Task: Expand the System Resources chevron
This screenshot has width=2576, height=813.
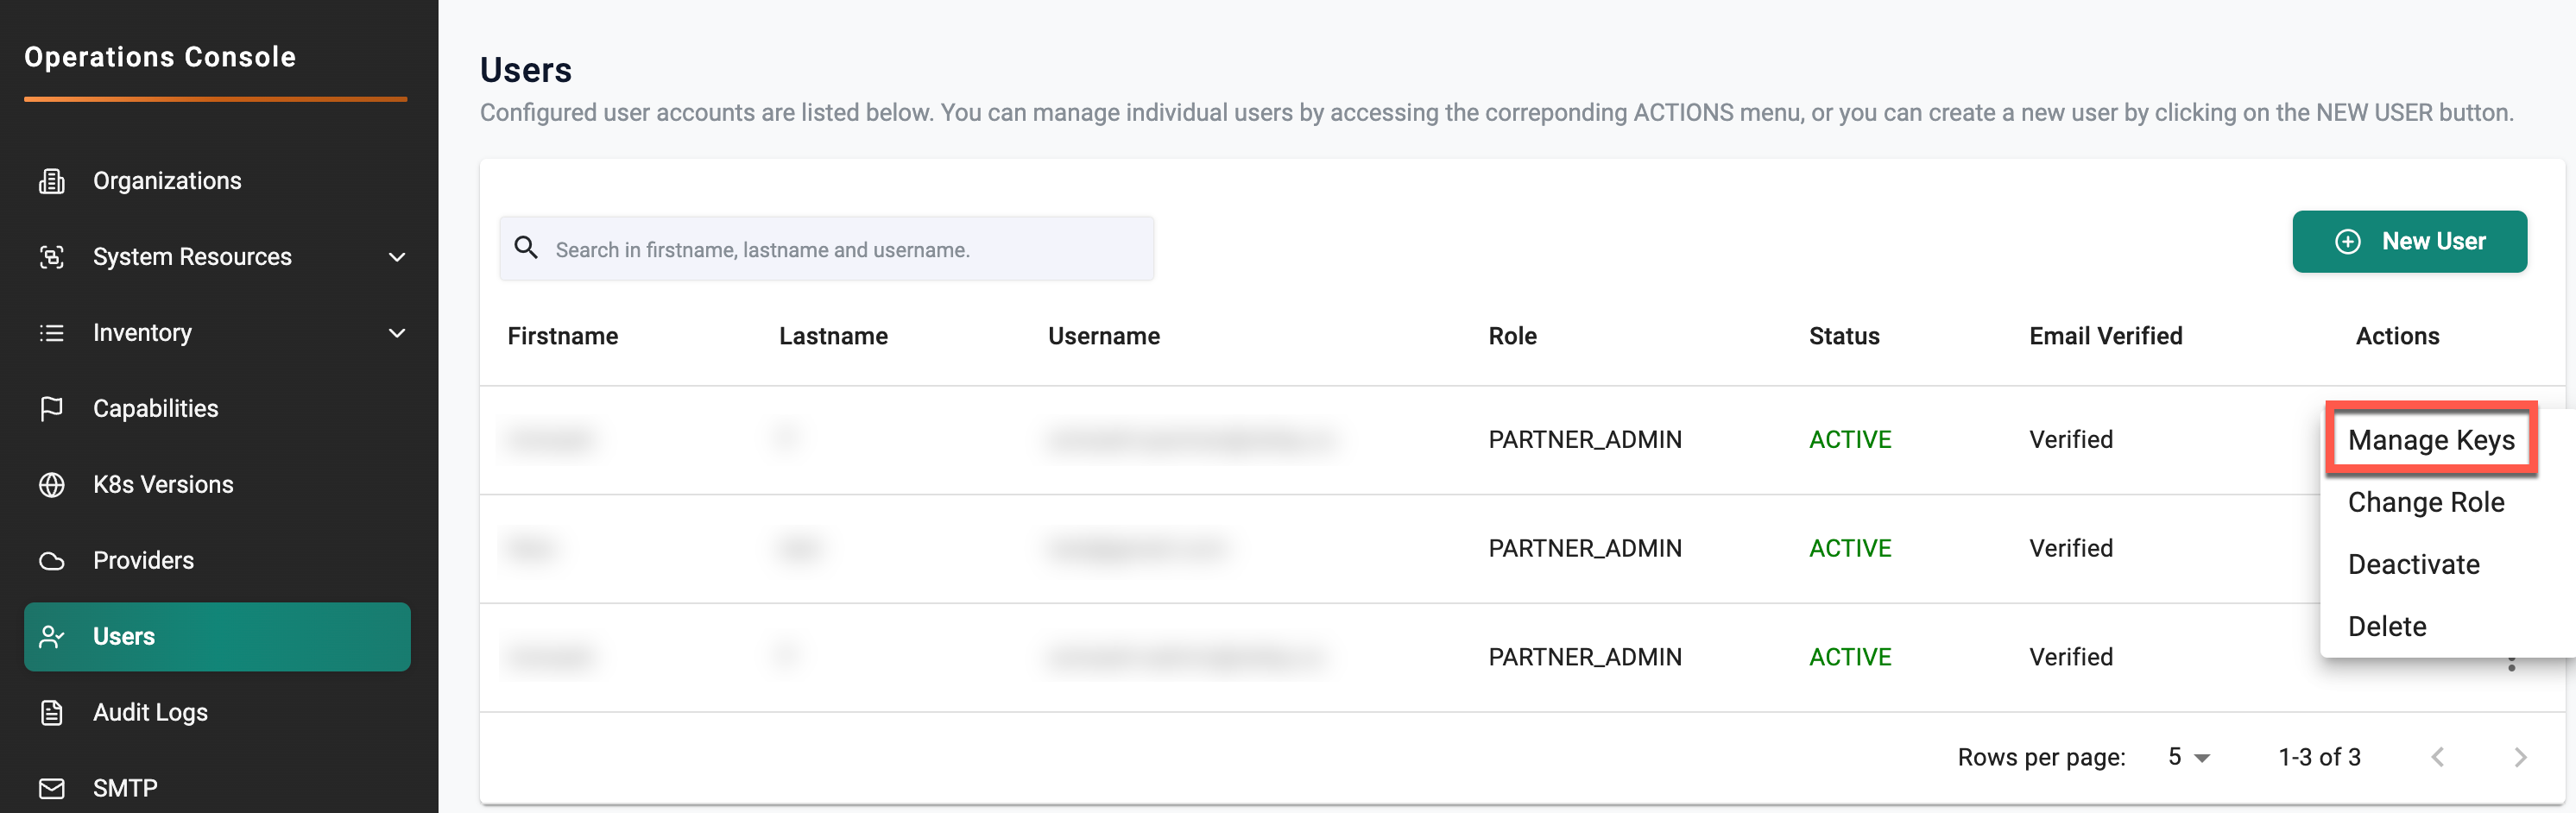Action: (x=397, y=257)
